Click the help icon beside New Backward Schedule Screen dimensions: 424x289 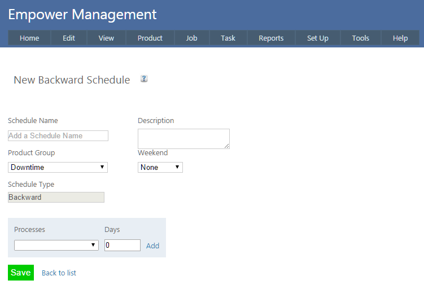[x=144, y=79]
